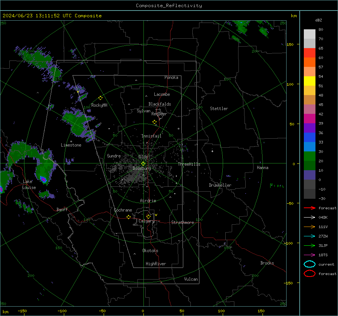The image size is (338, 316).
Task: Click the Ponoka city label
Action: 171,77
